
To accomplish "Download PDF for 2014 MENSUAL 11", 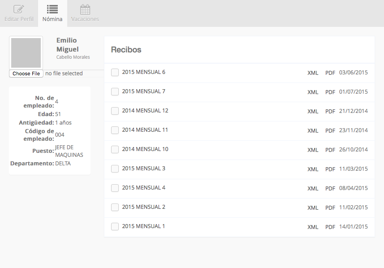I will click(x=330, y=130).
